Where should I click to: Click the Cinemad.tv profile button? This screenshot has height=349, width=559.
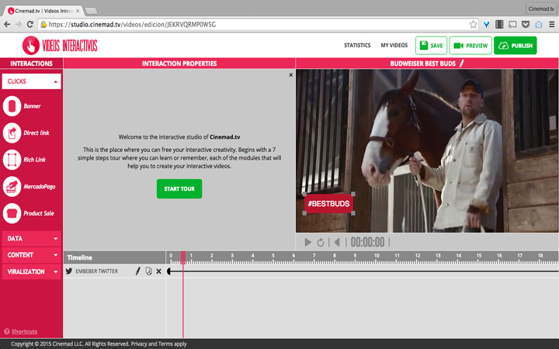[x=541, y=9]
